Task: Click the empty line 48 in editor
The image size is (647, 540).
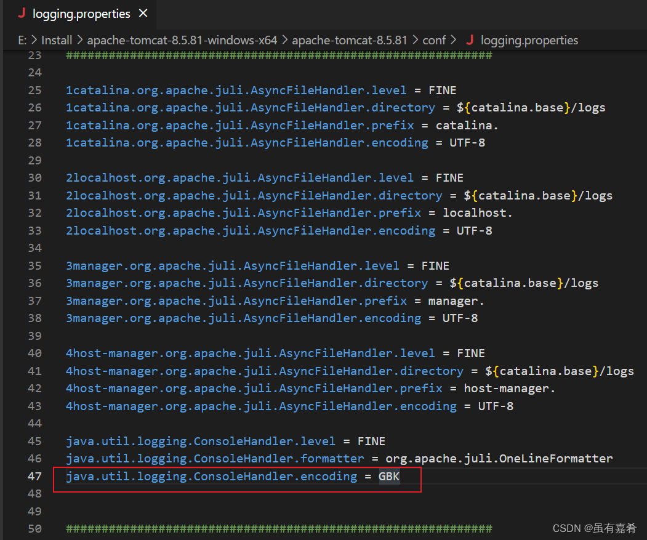Action: (x=246, y=494)
